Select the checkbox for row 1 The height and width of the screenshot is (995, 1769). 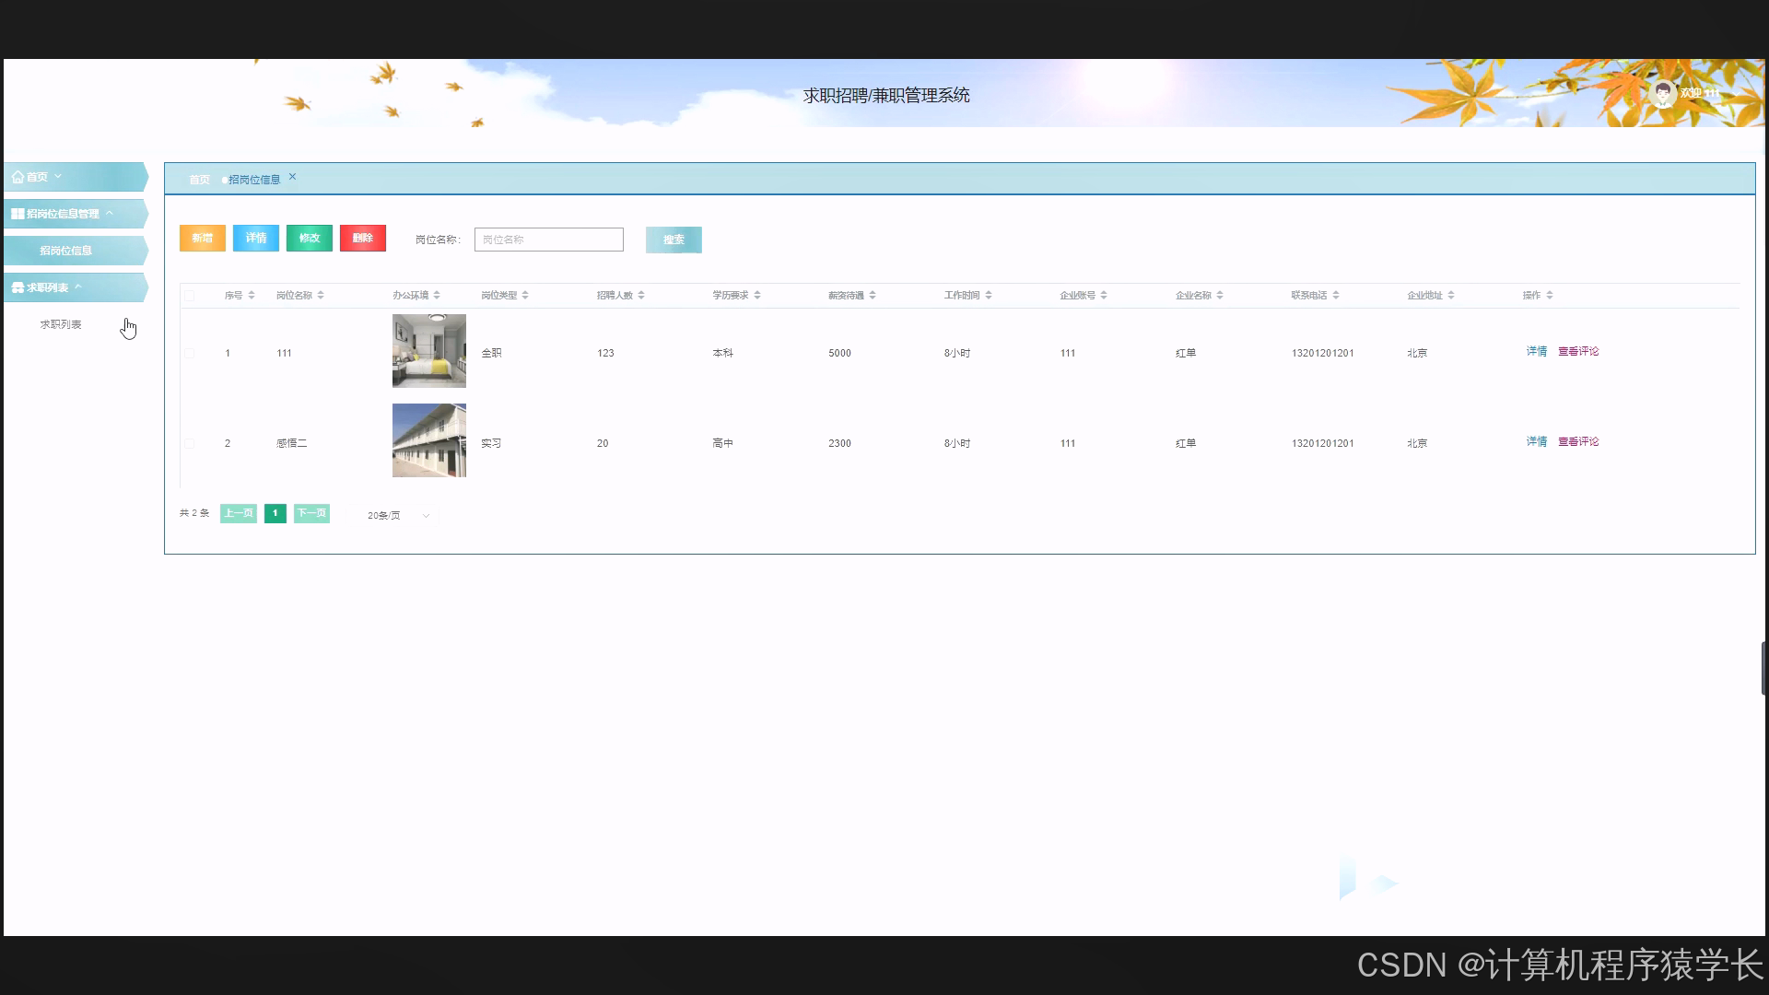[x=190, y=354]
